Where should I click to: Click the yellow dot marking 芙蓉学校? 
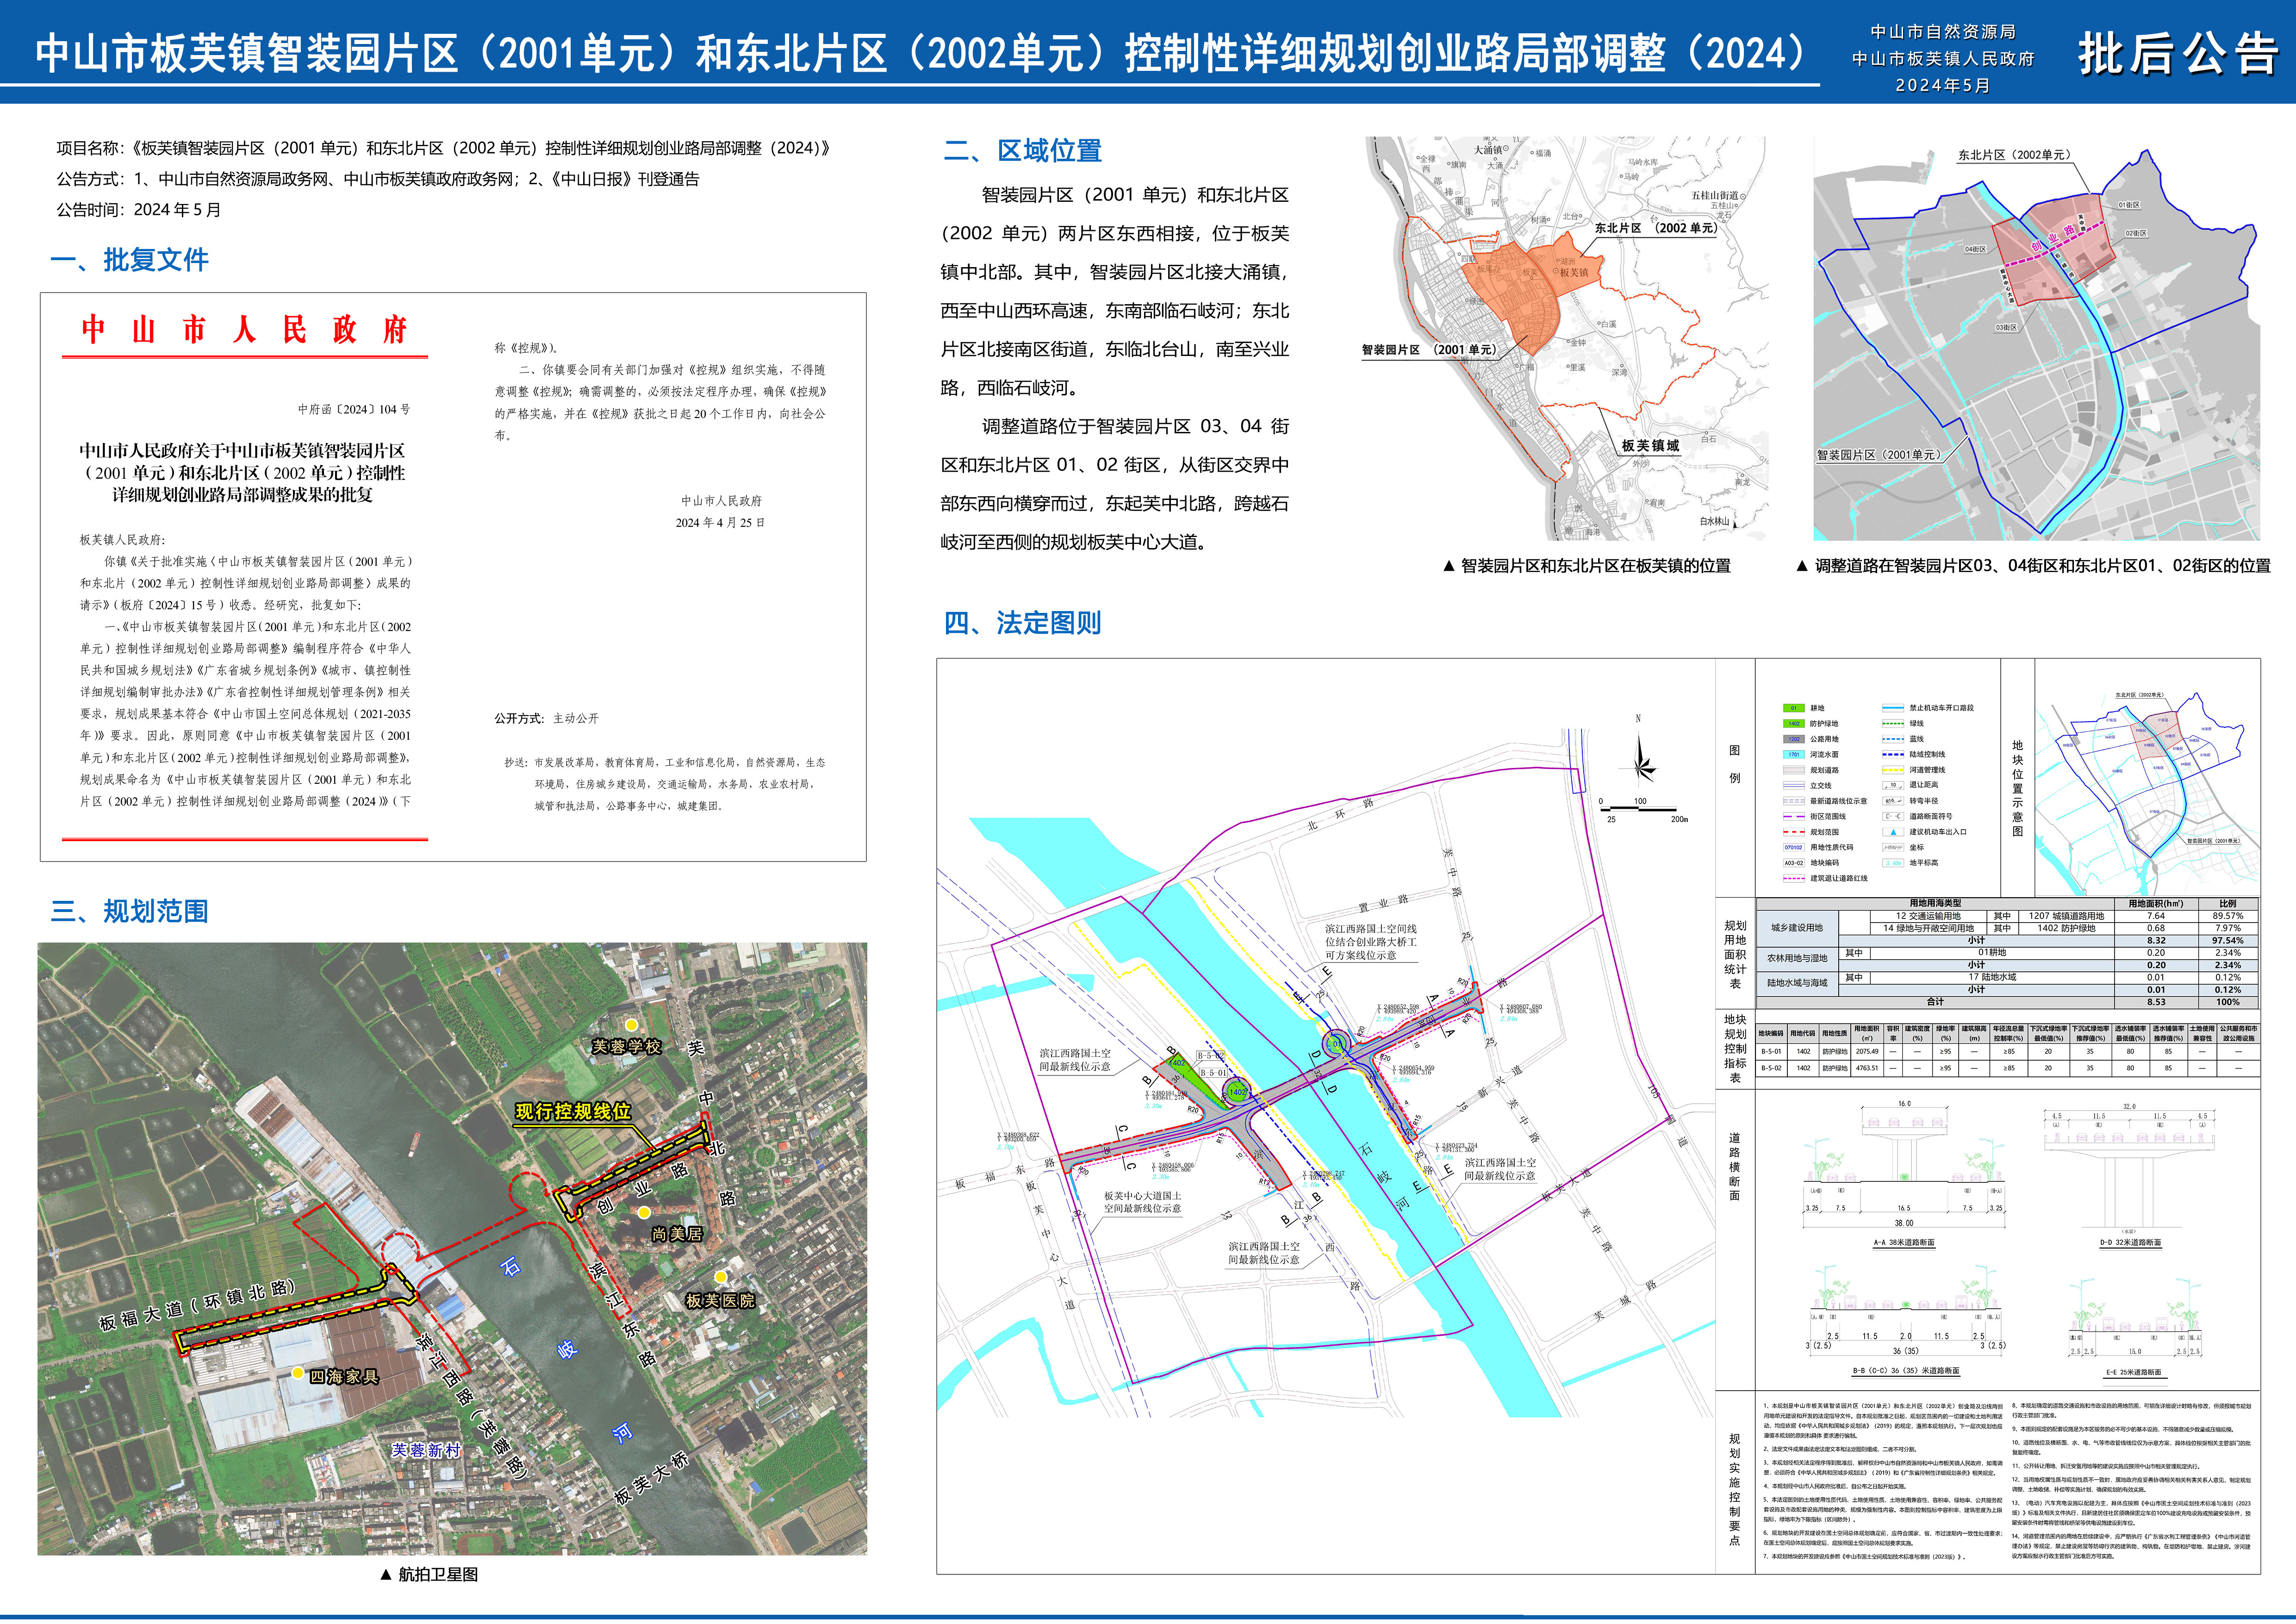[x=632, y=1025]
